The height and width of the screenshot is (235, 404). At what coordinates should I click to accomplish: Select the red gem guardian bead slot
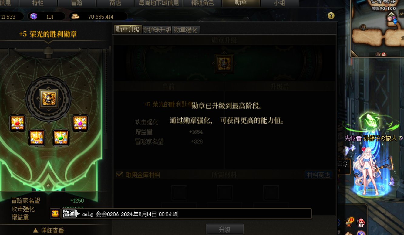(x=17, y=123)
